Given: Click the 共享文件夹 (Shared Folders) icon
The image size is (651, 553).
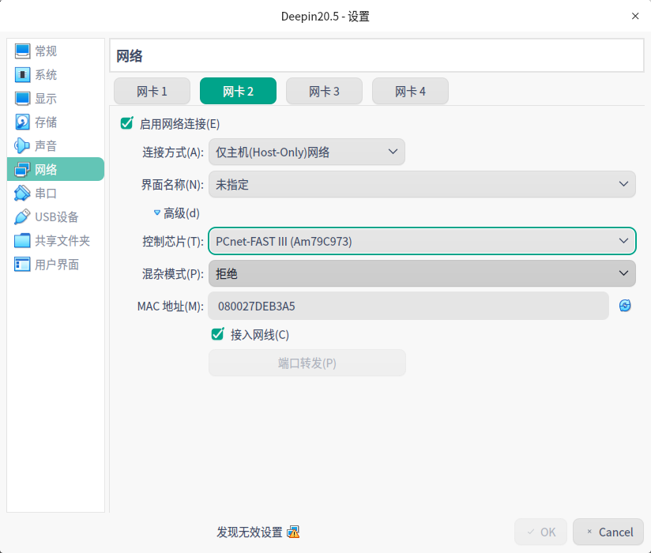Looking at the screenshot, I should [22, 241].
